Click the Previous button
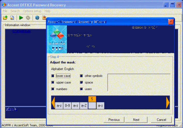The image size is (183, 128). click(x=114, y=120)
